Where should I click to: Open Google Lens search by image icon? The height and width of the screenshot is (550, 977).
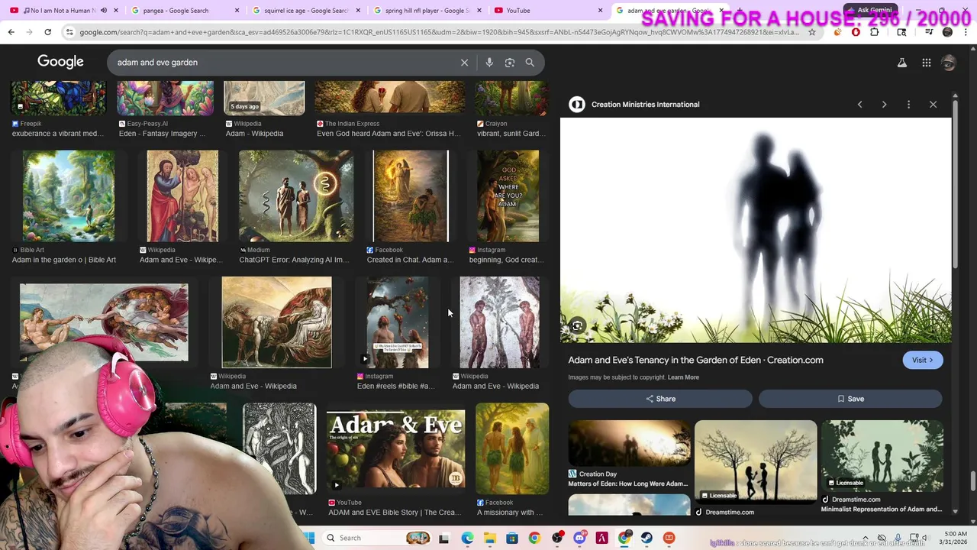coord(510,63)
